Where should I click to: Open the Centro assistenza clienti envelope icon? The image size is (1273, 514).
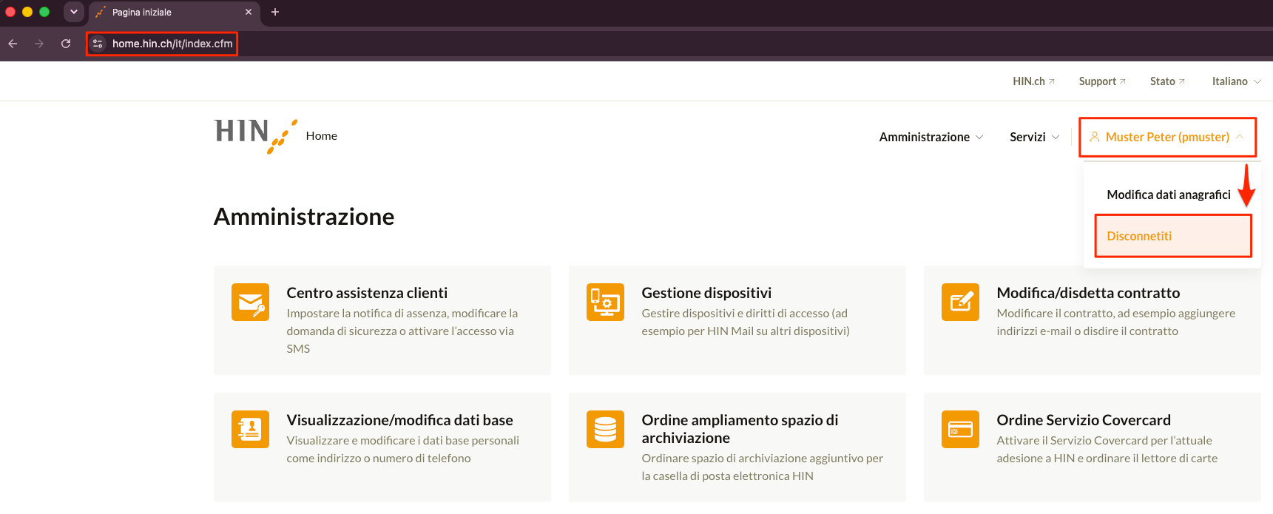(x=250, y=302)
